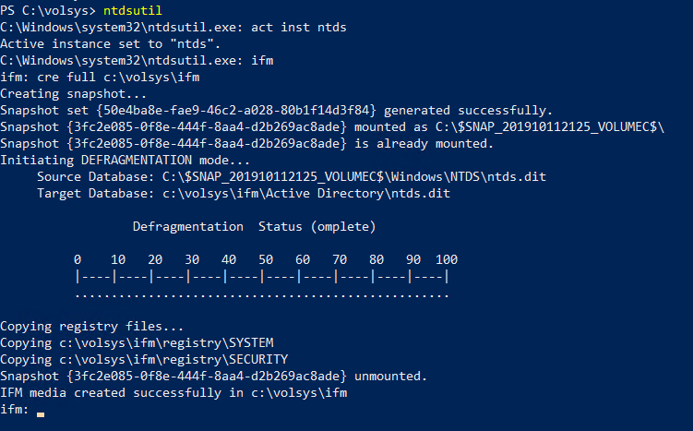Screen dimensions: 693x431
Task: Click the 'IFM media created successfully' message
Action: [x=173, y=392]
